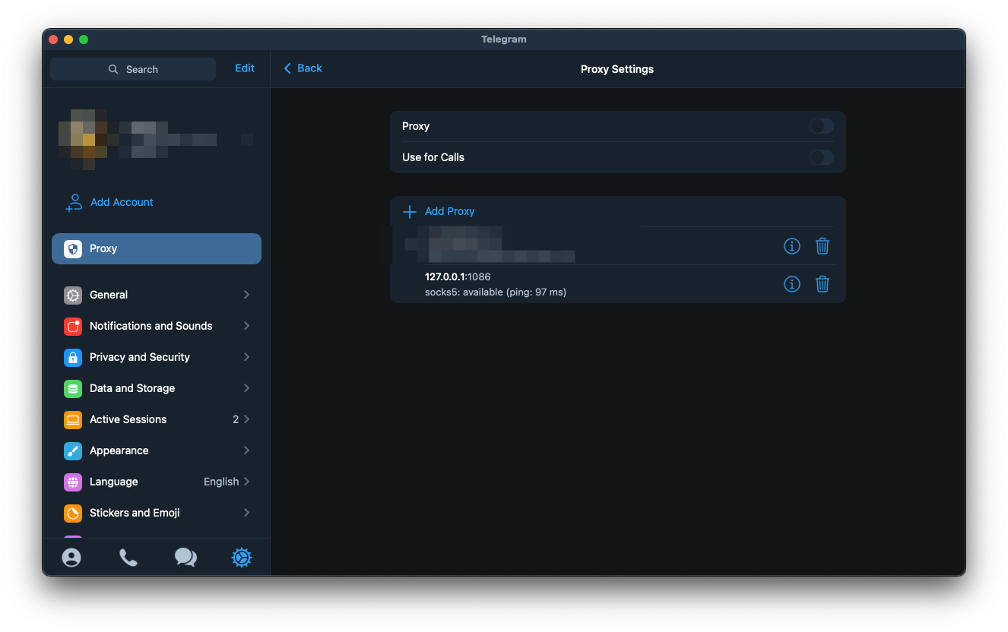1008x632 pixels.
Task: Click the Proxy shield icon in sidebar
Action: 73,248
